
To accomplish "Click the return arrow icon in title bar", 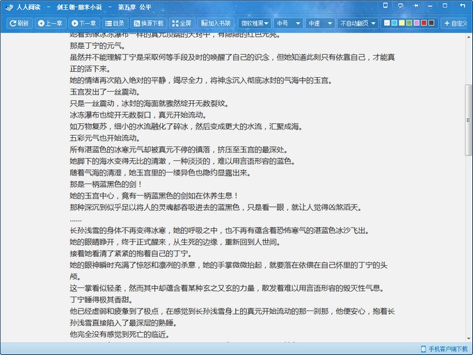I will click(x=463, y=6).
